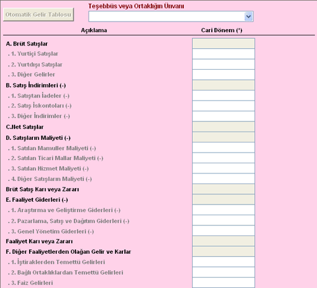
Task: Click the Satılan Mamuller Maliyeti field
Action: [224, 147]
